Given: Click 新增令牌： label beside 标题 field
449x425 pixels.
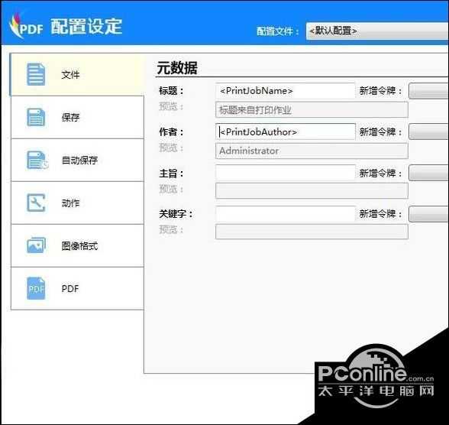Looking at the screenshot, I should point(380,91).
